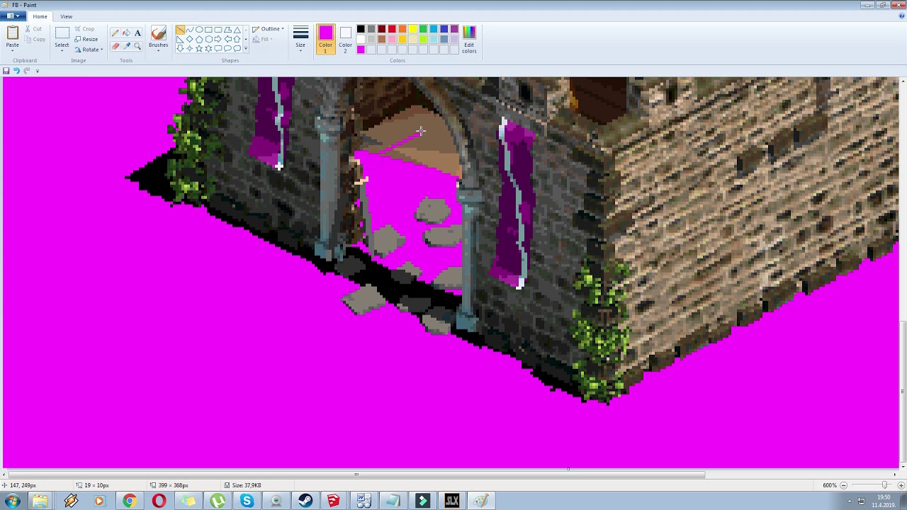
Task: Pick the yellow color swatch
Action: point(412,29)
